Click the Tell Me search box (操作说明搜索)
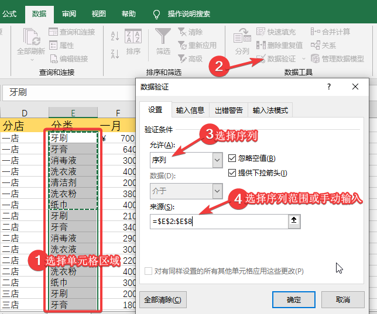377x314 pixels. click(x=189, y=14)
